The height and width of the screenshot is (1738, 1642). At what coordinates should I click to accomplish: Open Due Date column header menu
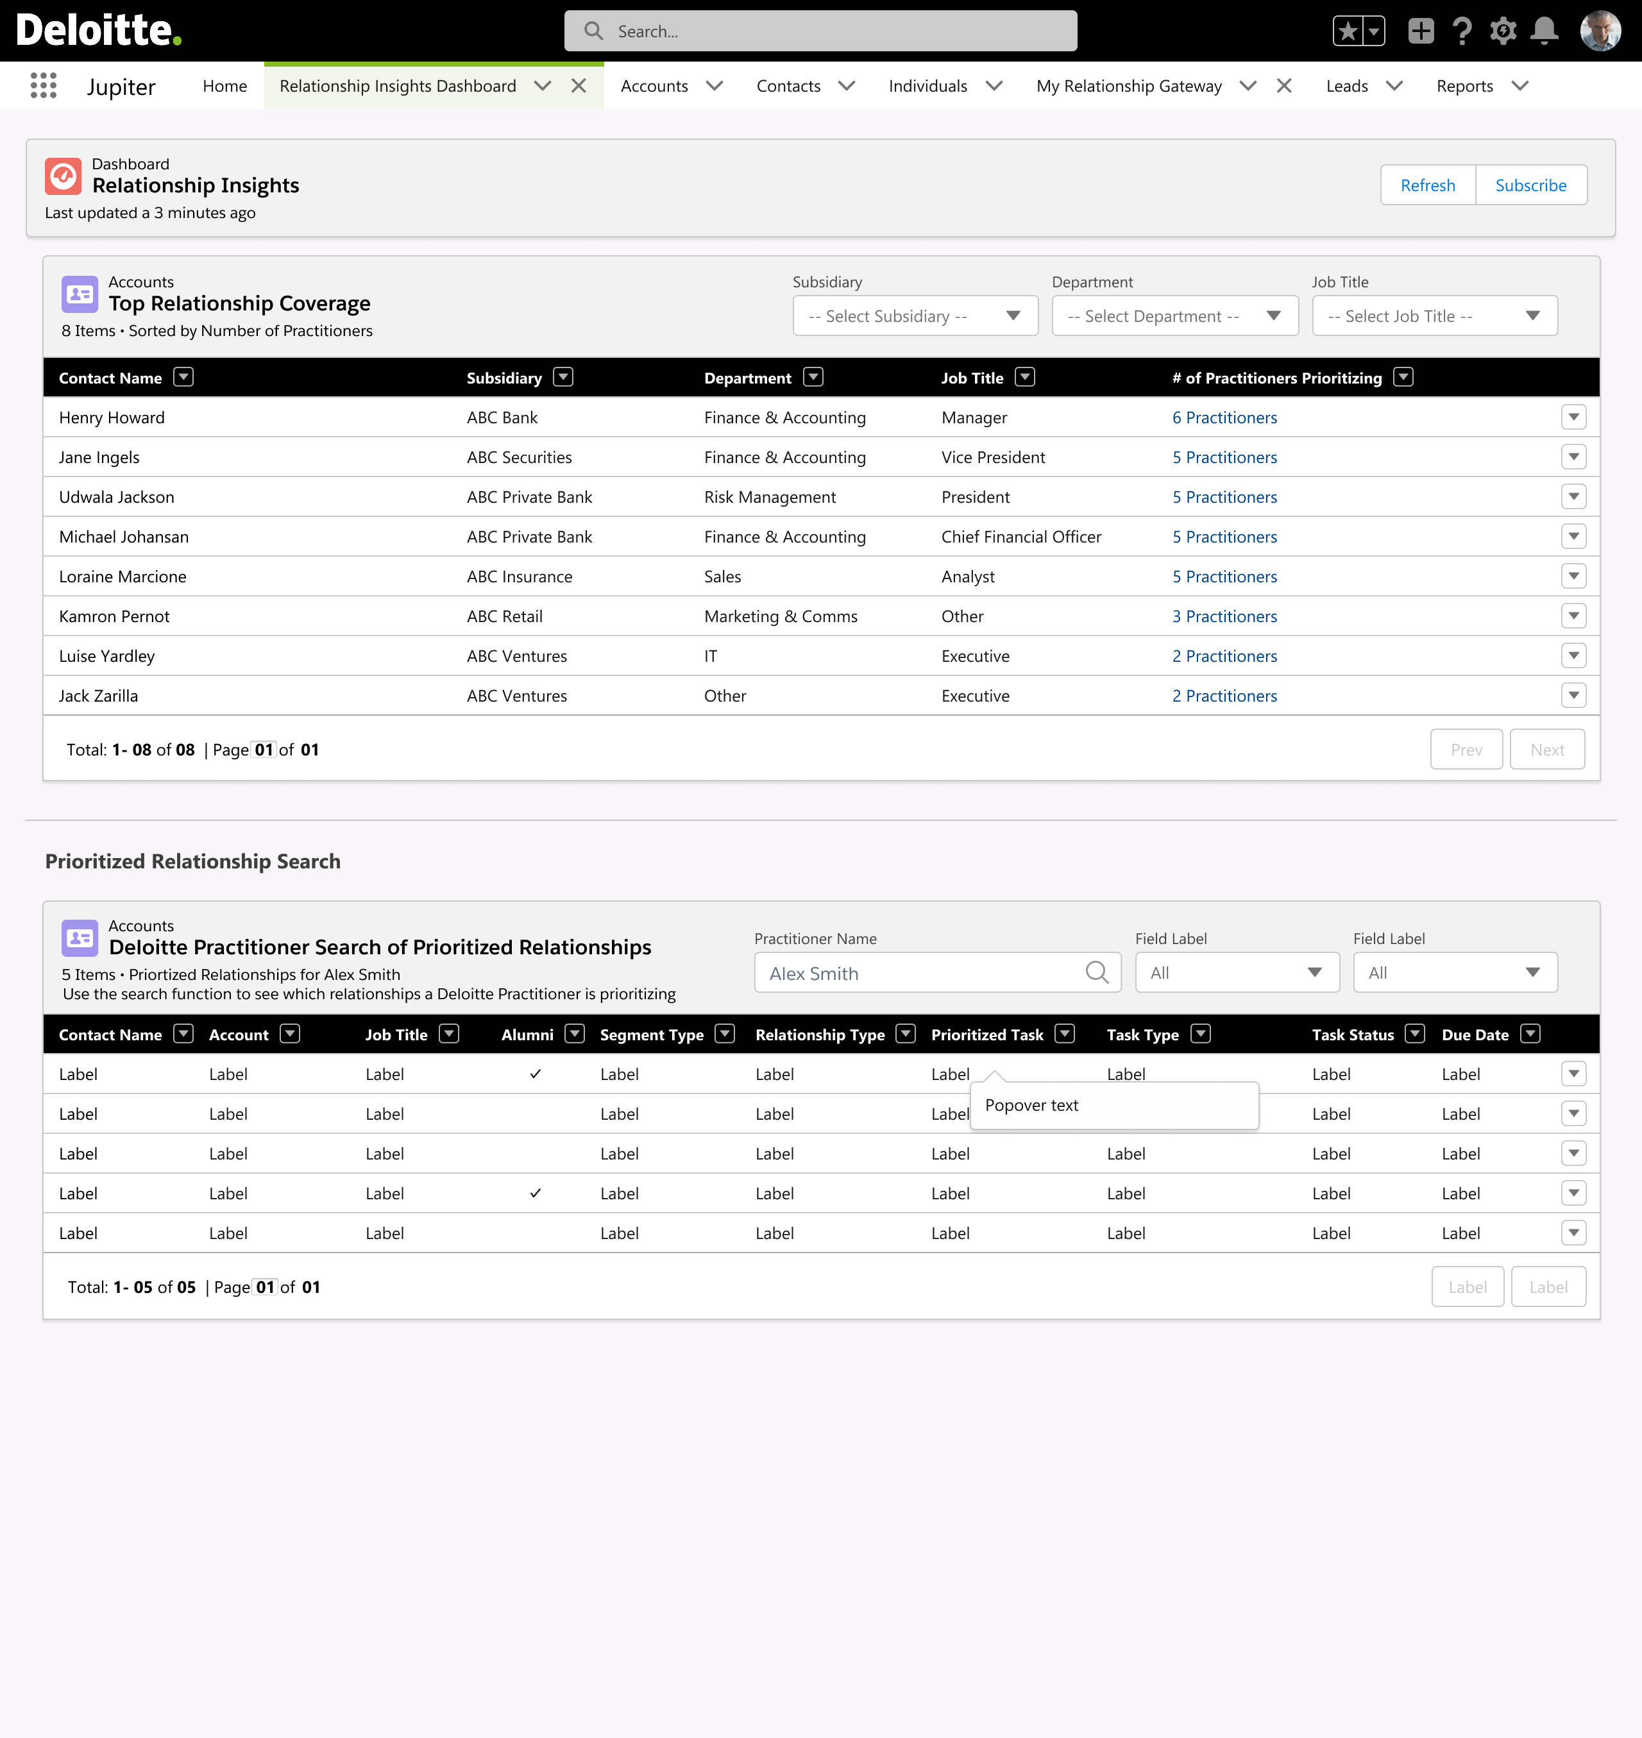pyautogui.click(x=1530, y=1034)
